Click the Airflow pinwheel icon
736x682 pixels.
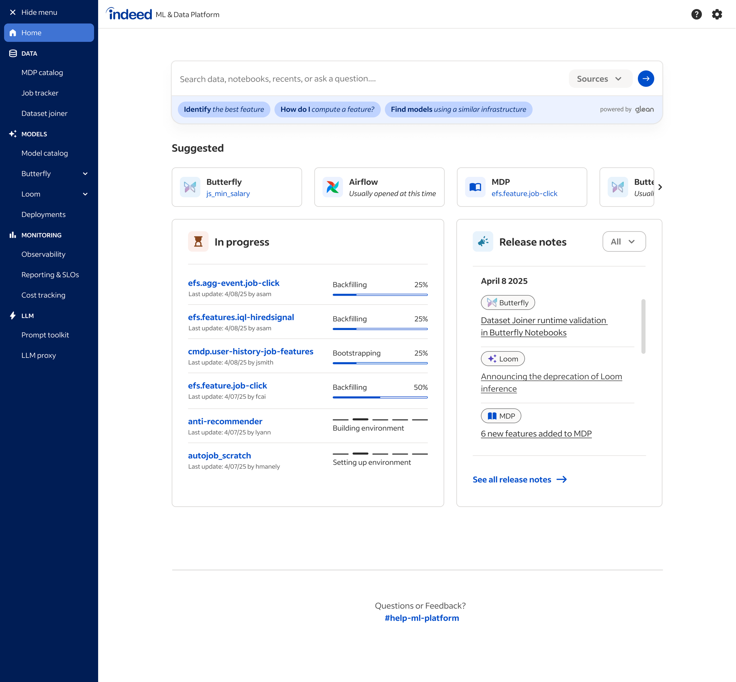[332, 187]
